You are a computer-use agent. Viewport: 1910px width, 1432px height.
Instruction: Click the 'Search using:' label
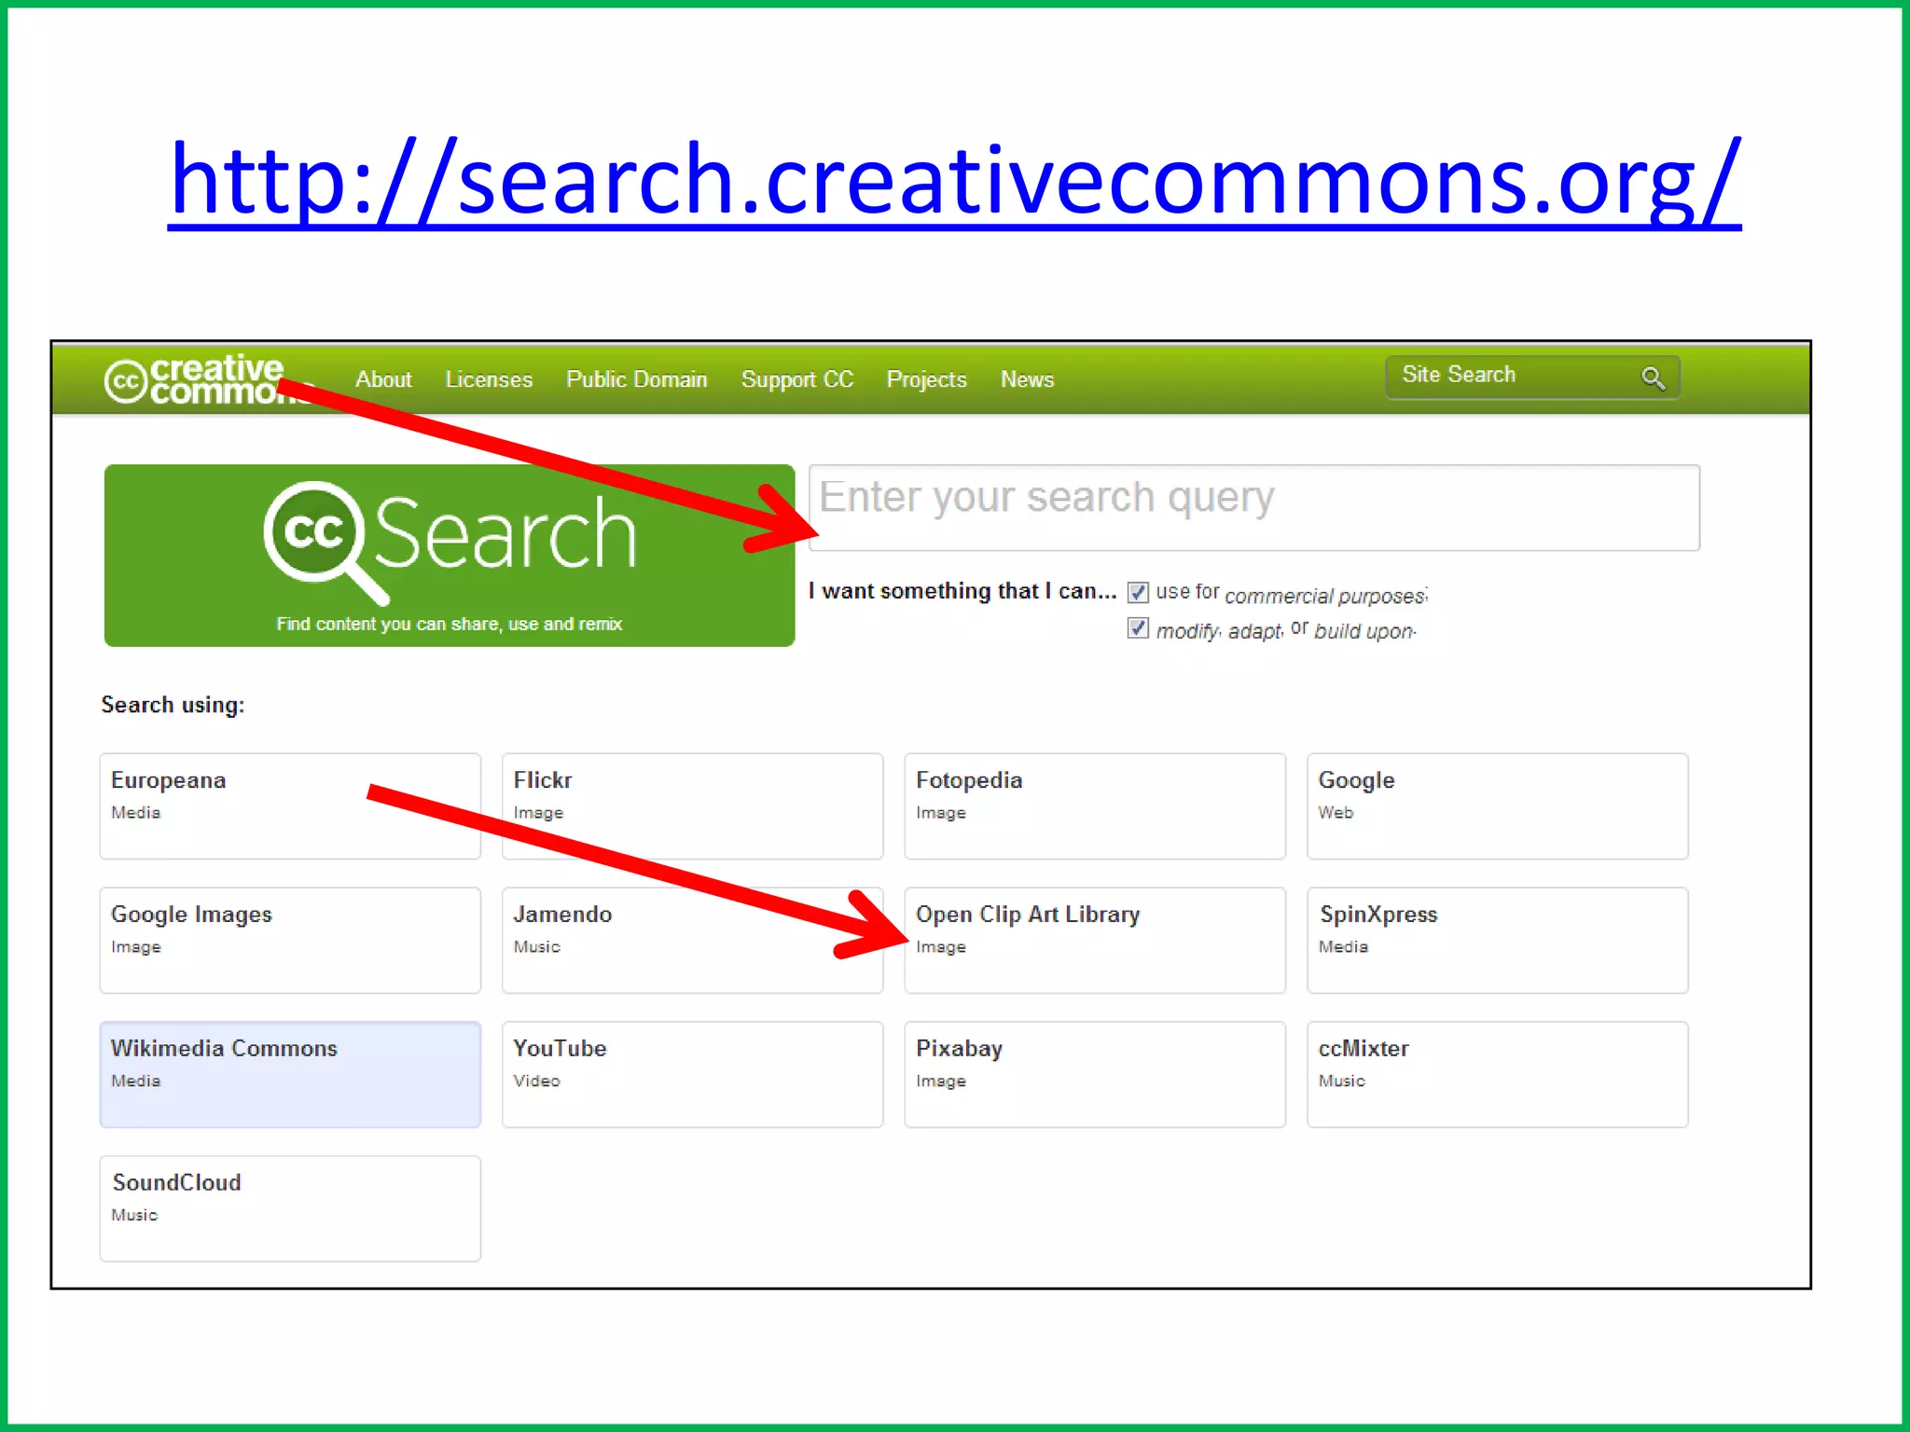point(173,705)
